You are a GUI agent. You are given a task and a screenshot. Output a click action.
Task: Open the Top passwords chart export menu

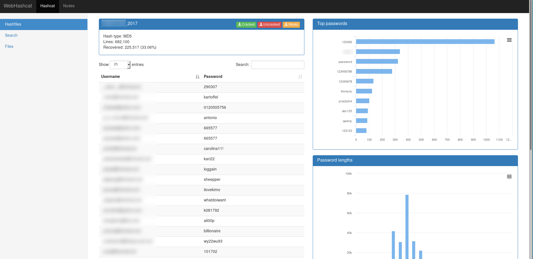pos(509,40)
